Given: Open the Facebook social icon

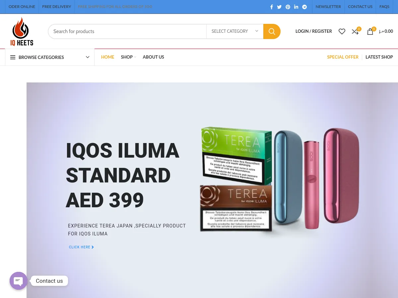Looking at the screenshot, I should pos(271,7).
